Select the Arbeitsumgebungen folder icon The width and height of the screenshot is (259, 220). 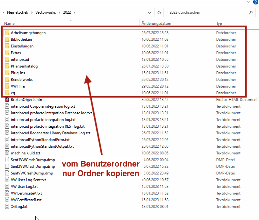click(7, 33)
